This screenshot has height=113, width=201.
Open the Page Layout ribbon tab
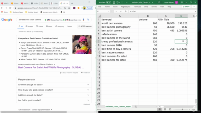click(126, 7)
